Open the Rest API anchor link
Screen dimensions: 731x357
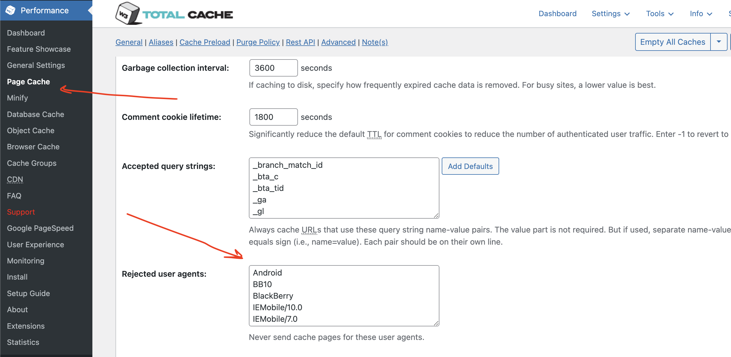(x=300, y=42)
